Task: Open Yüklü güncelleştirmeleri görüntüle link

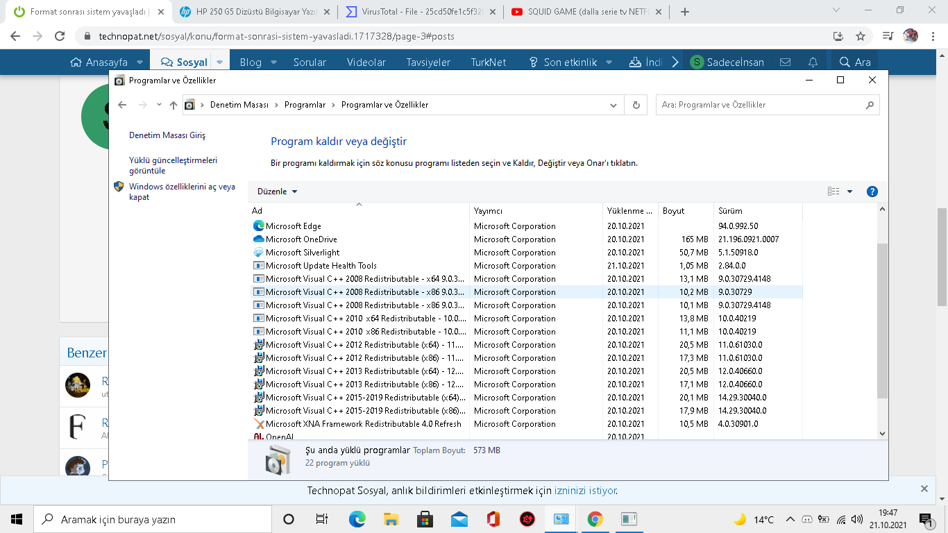Action: tap(173, 165)
